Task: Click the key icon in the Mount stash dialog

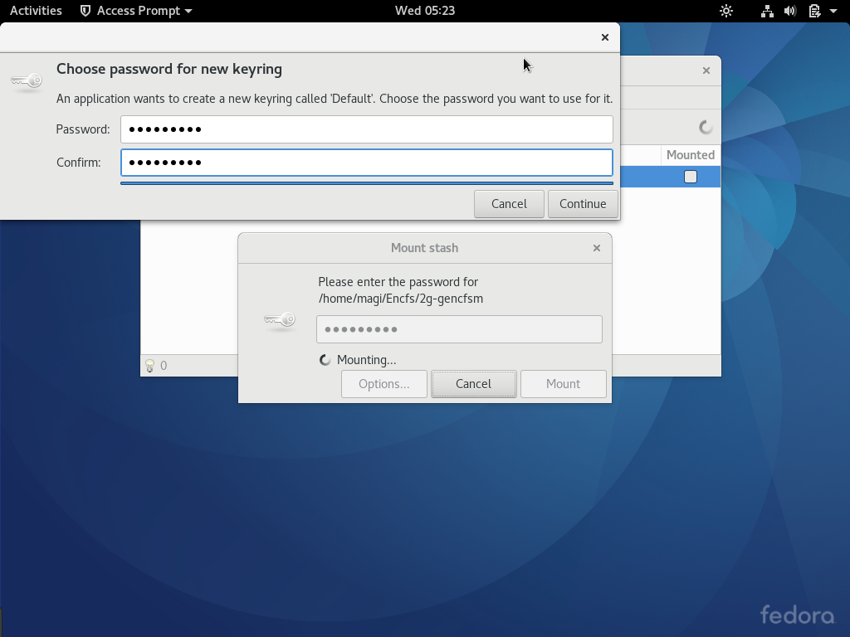Action: tap(280, 321)
